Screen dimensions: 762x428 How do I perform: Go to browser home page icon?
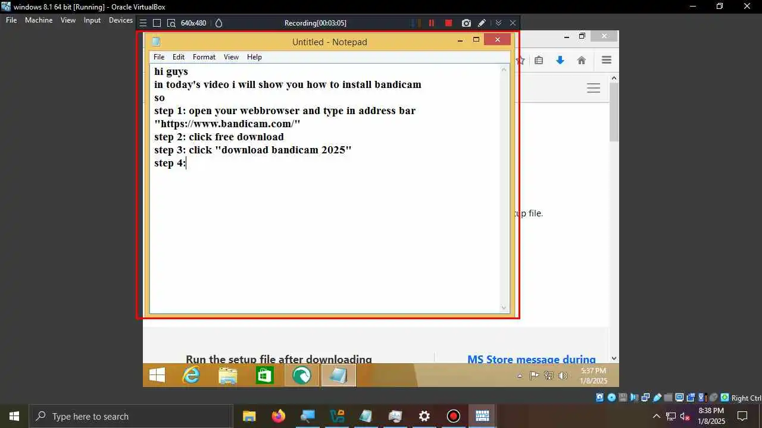582,60
